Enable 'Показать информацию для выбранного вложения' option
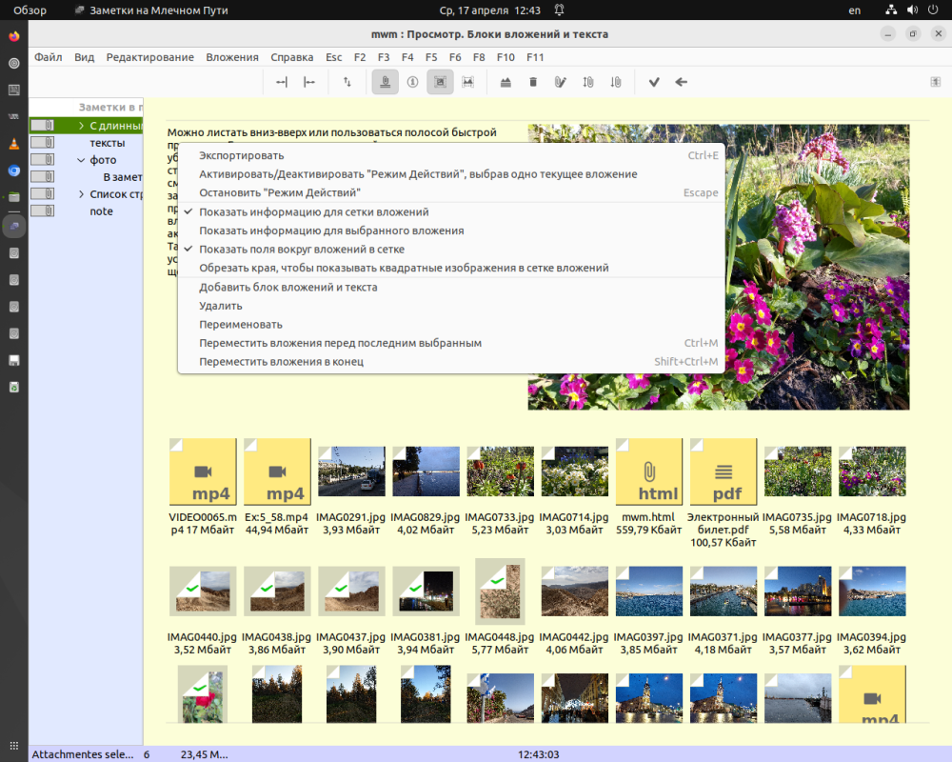Screen dimensions: 952x762 [330, 231]
